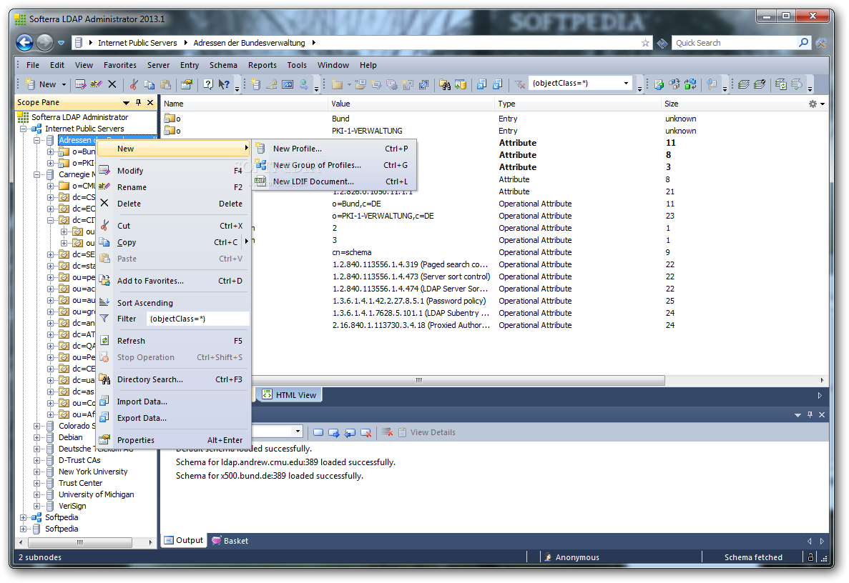Click the new server profile toolbar icon

click(x=256, y=84)
